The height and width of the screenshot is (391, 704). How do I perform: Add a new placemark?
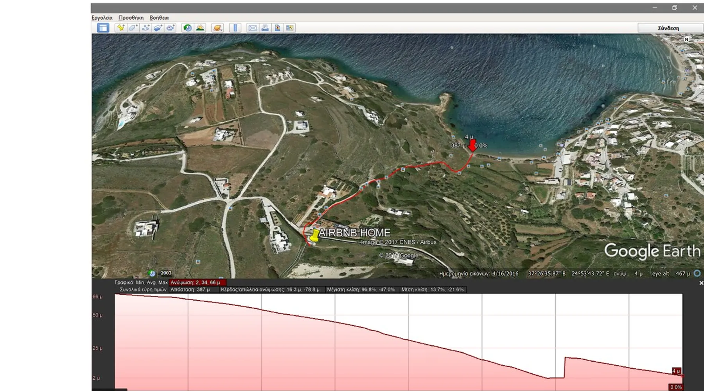click(x=121, y=28)
